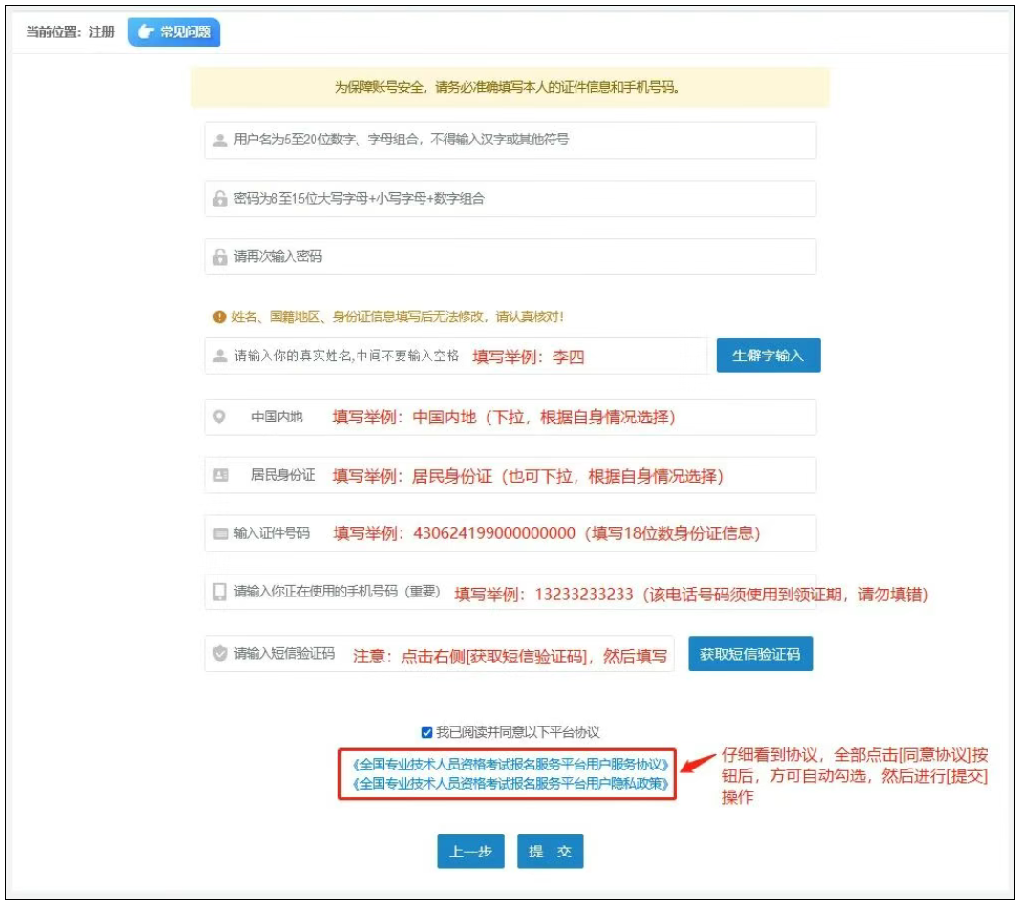This screenshot has height=910, width=1021.
Task: Click the 上一步 button
Action: [x=470, y=852]
